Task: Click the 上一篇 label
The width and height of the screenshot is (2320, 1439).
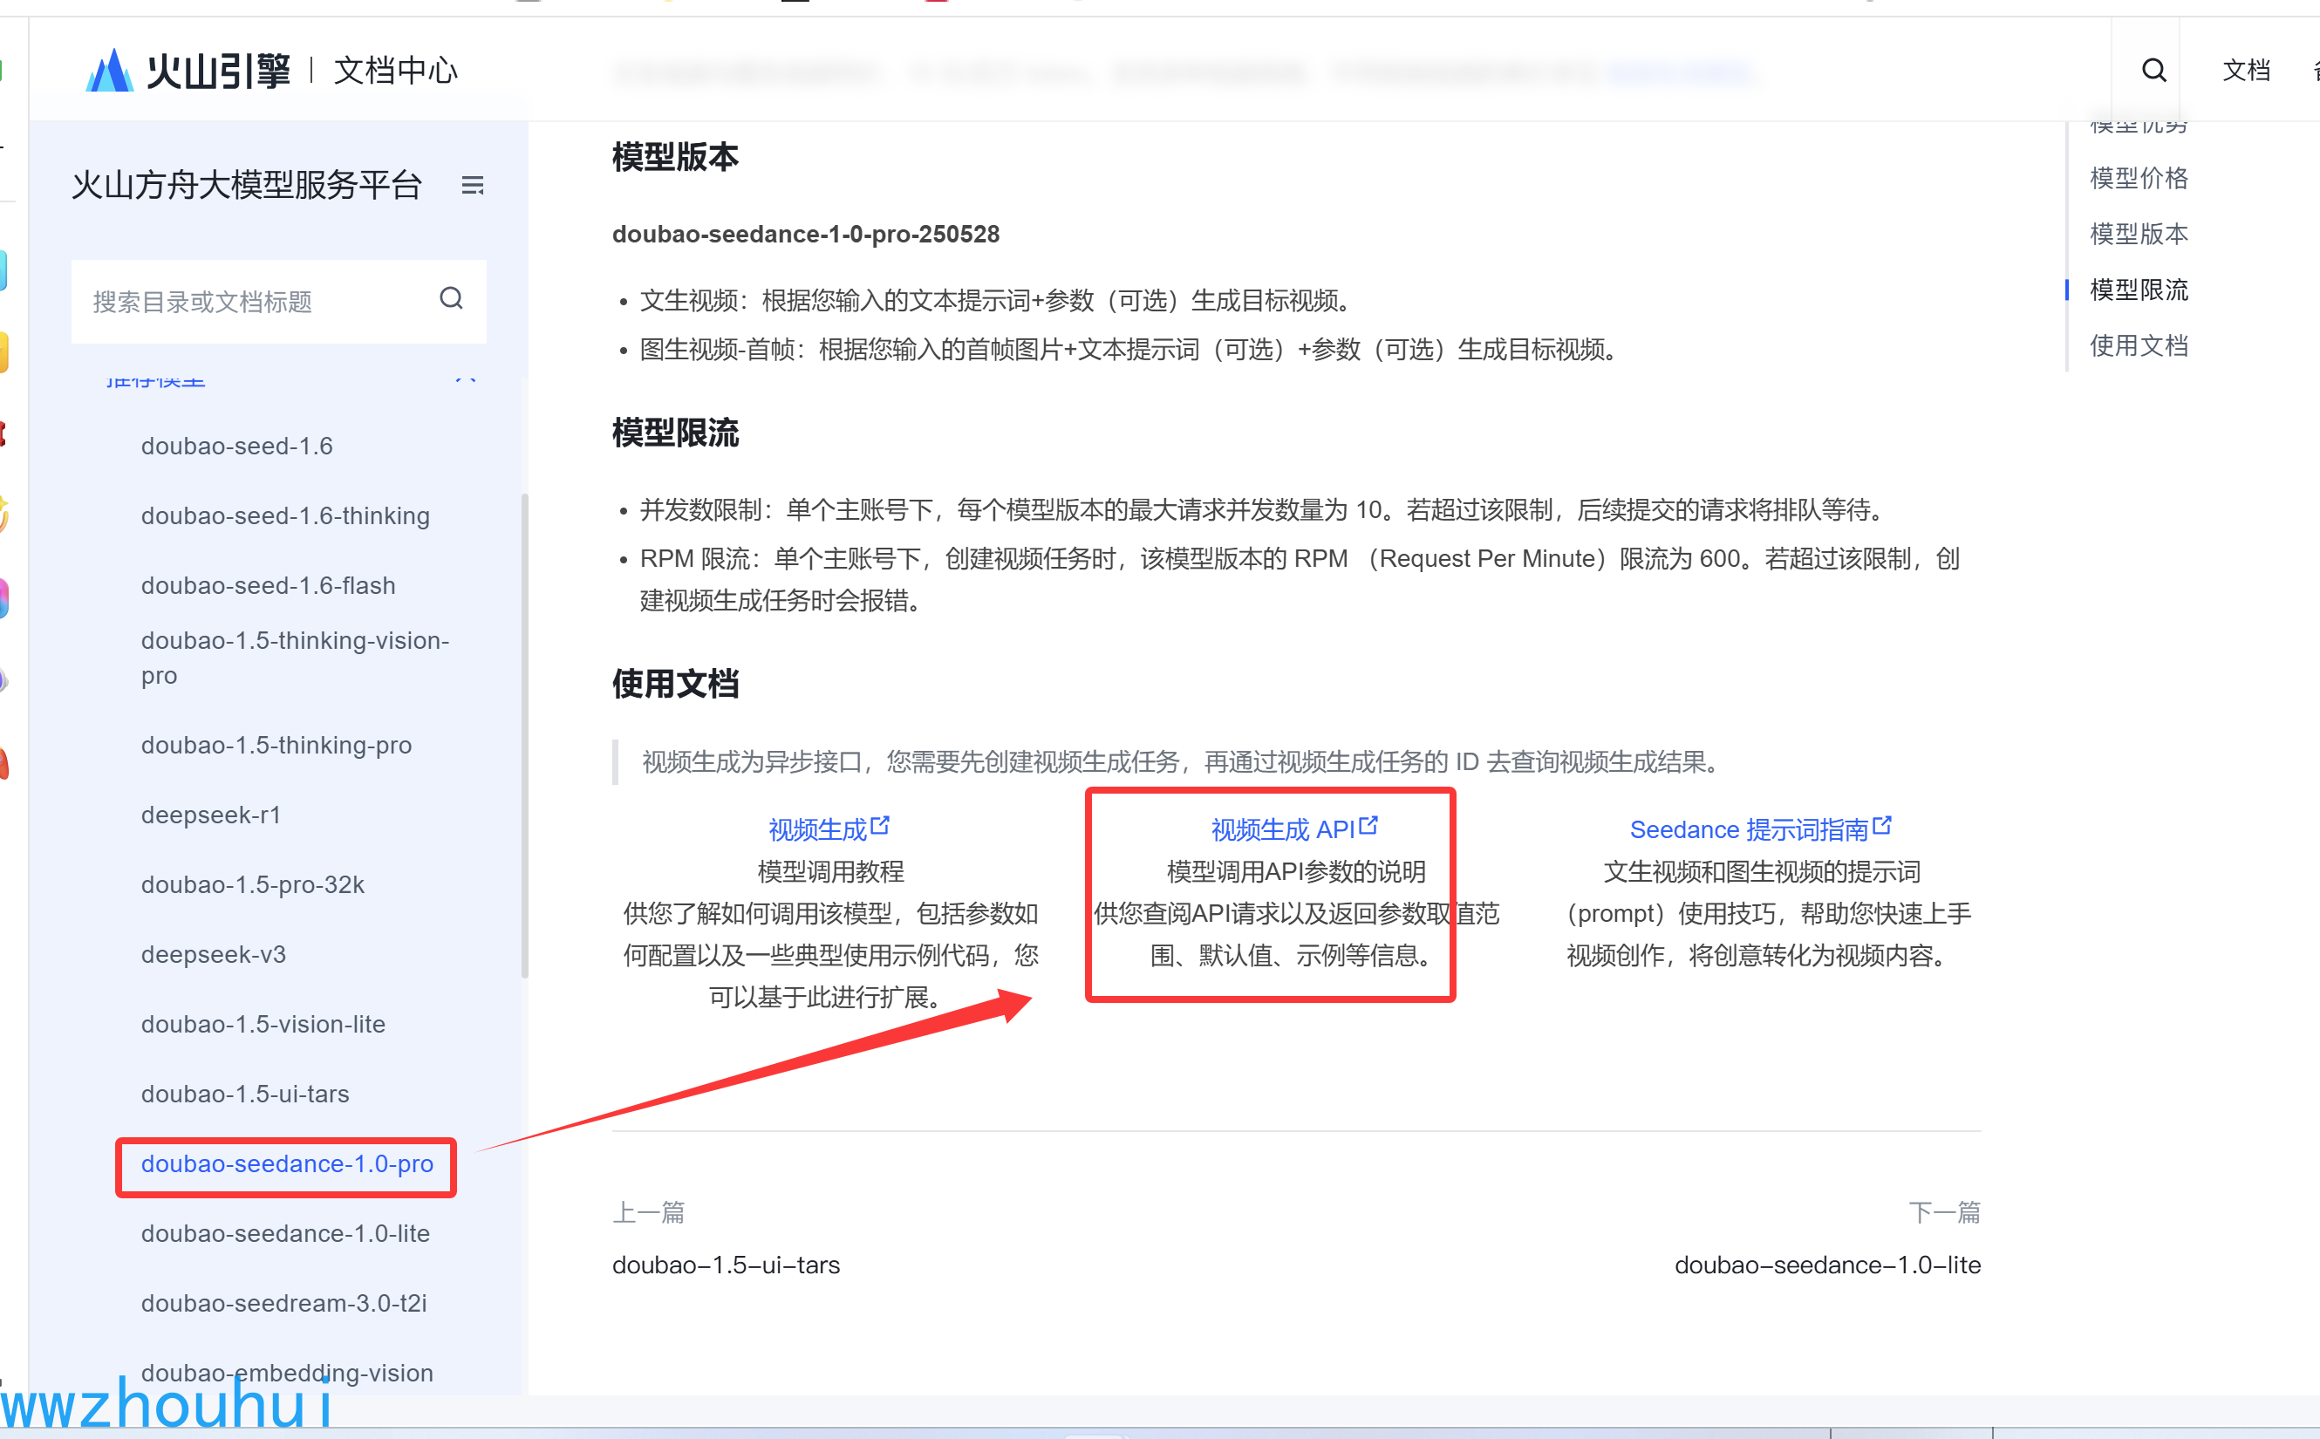Action: click(x=648, y=1212)
